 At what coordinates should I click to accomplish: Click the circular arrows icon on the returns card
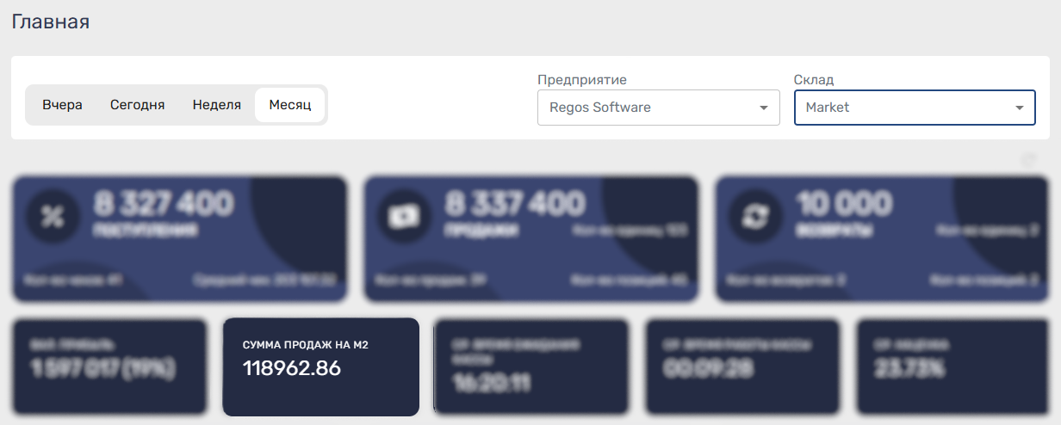pos(756,217)
